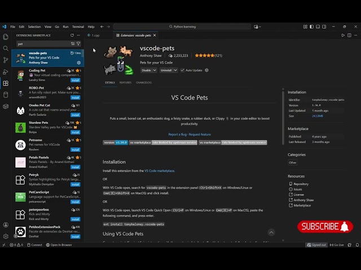Go forward with the navigation arrow
The image size is (361, 270).
tap(108, 26)
